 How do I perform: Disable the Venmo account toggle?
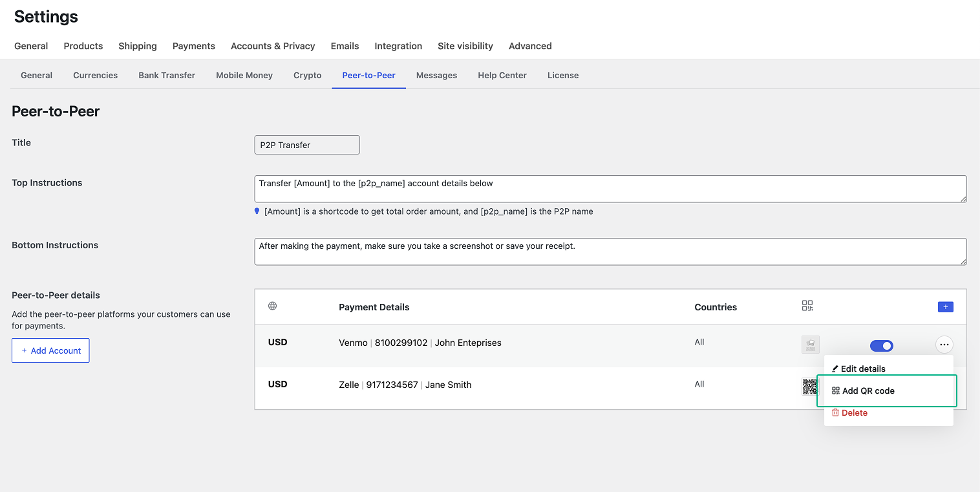[881, 346]
